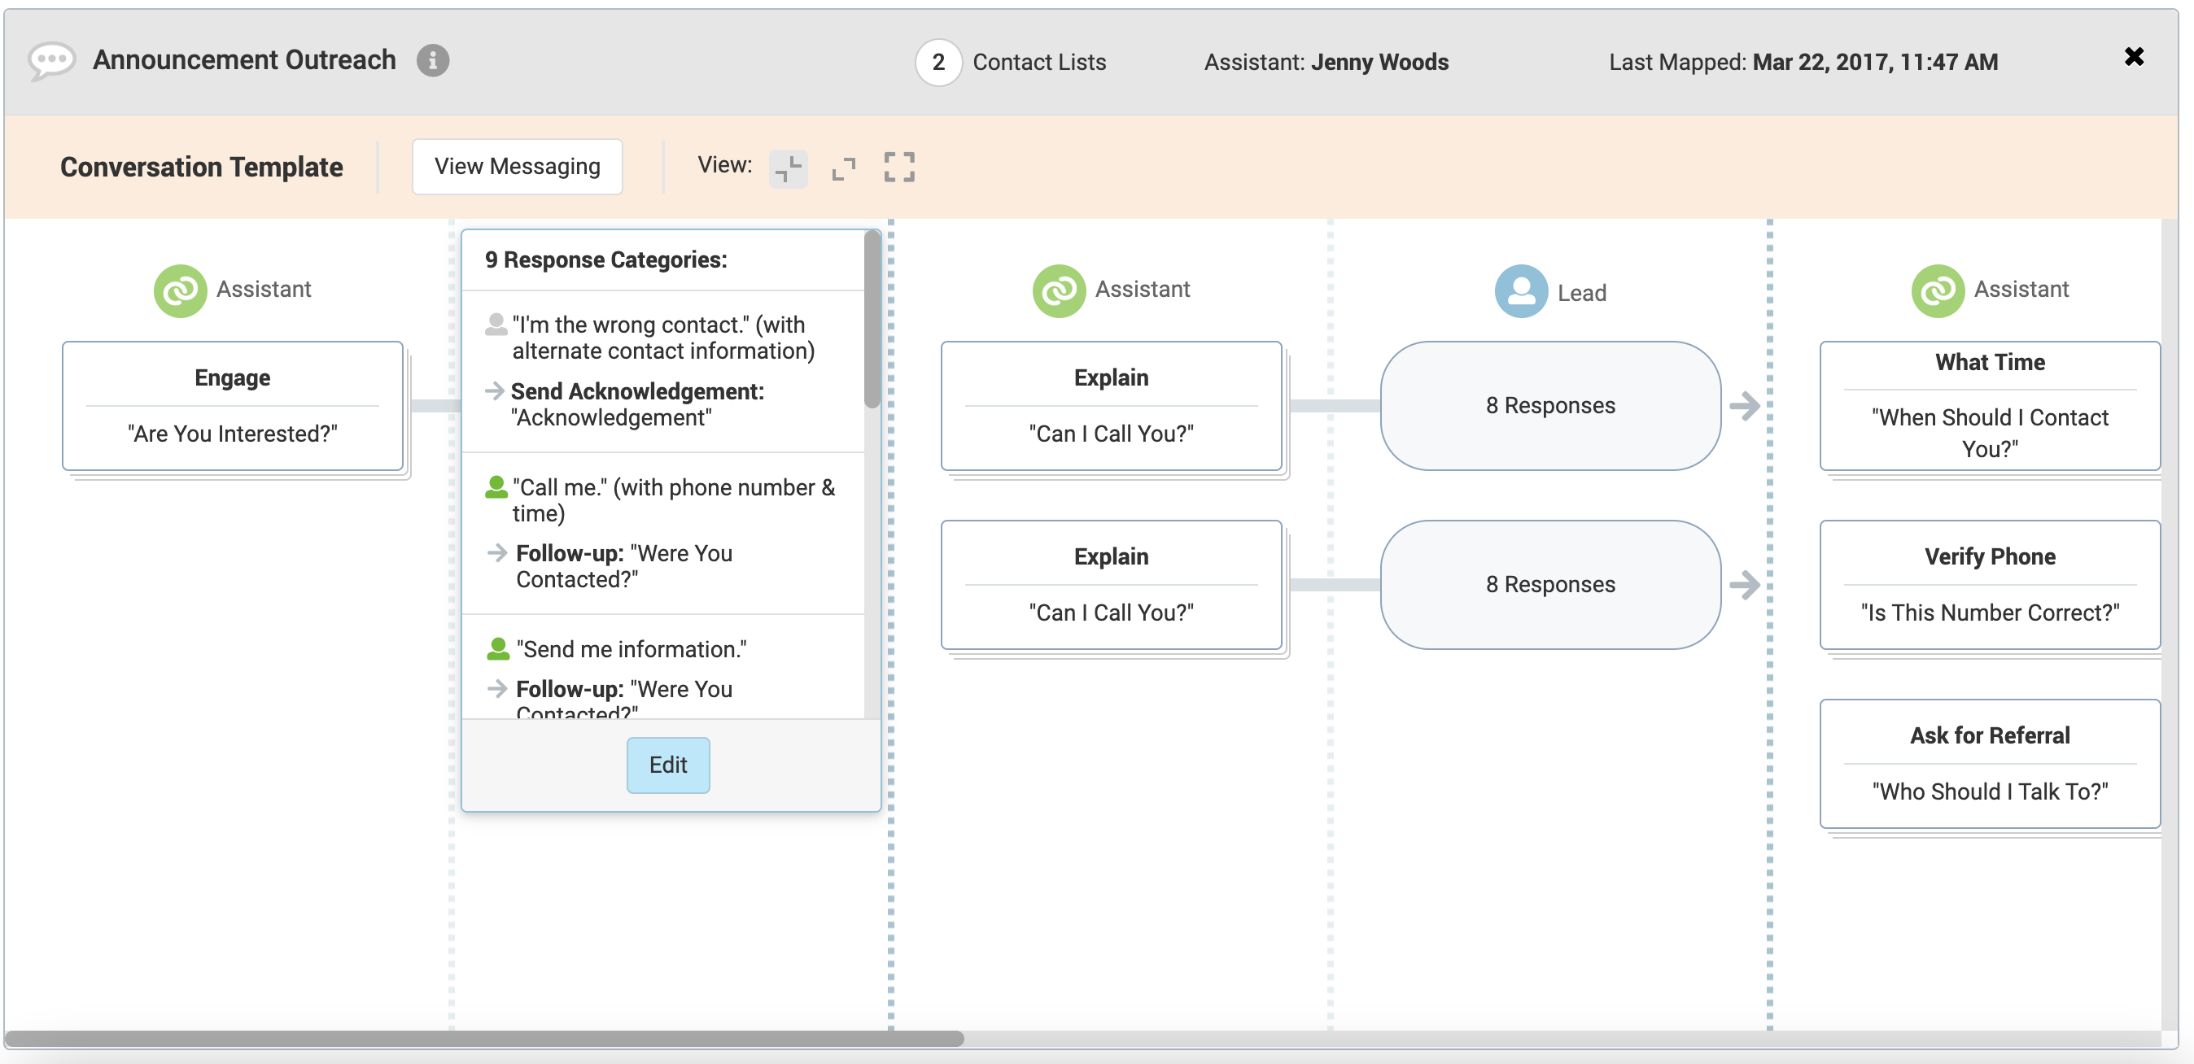
Task: Expand the top 8 Responses bubble
Action: [x=1550, y=405]
